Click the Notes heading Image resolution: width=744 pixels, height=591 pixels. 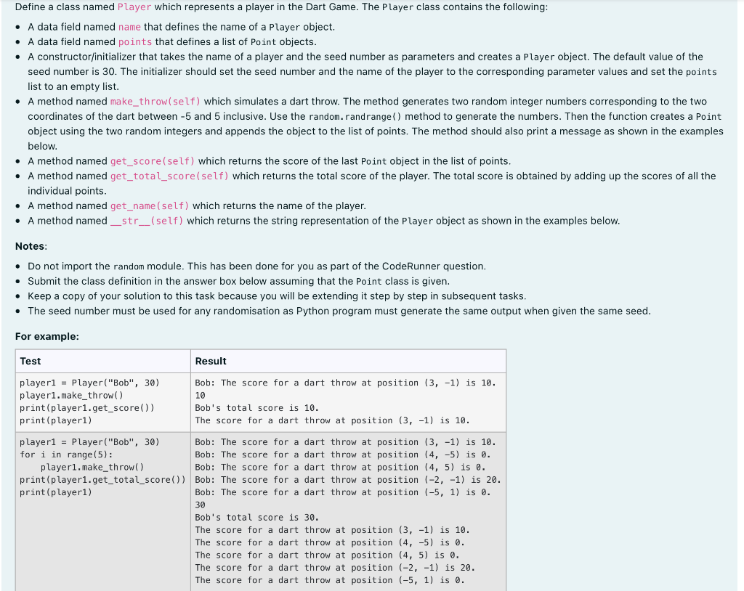(x=30, y=245)
